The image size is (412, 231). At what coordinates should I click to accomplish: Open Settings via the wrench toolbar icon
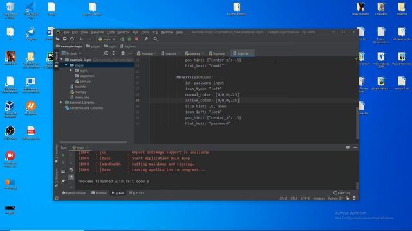pos(146,39)
